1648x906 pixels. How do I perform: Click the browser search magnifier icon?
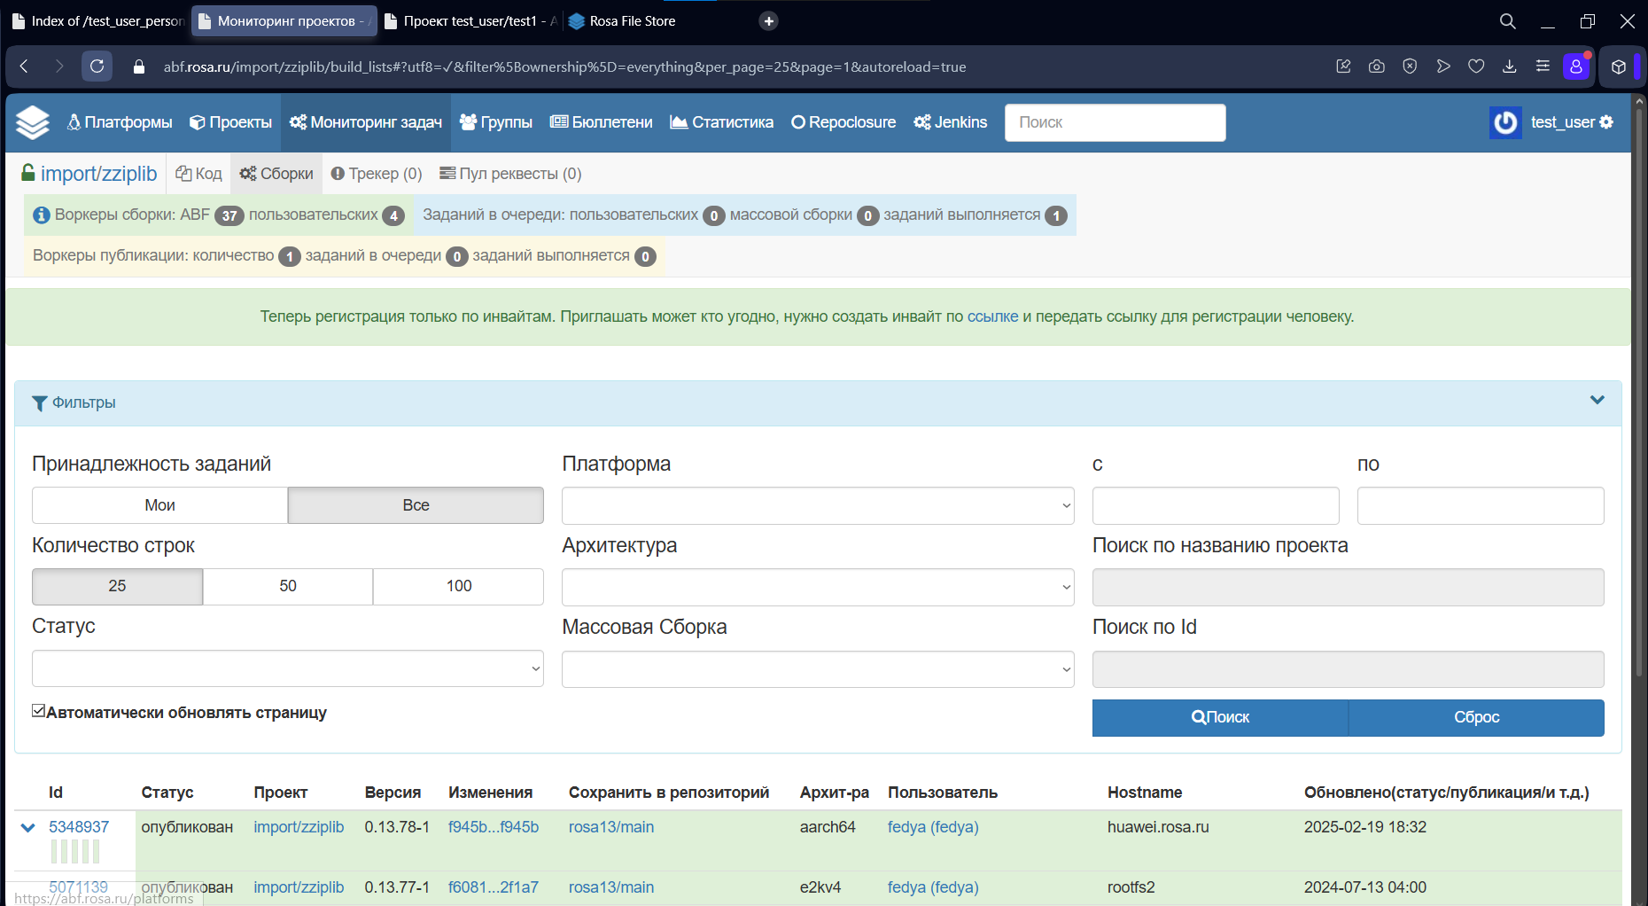coord(1507,21)
